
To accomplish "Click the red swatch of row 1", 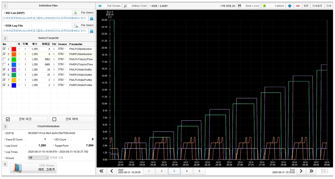I will click(x=14, y=49).
